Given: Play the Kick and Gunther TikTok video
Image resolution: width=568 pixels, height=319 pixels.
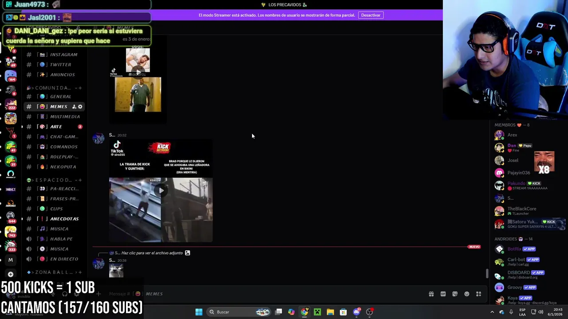Looking at the screenshot, I should click(x=161, y=191).
